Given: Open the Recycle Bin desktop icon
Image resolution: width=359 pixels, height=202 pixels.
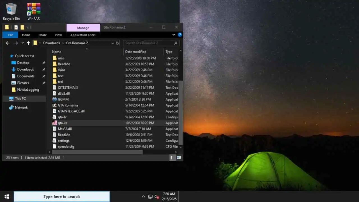Looking at the screenshot, I should 11,12.
